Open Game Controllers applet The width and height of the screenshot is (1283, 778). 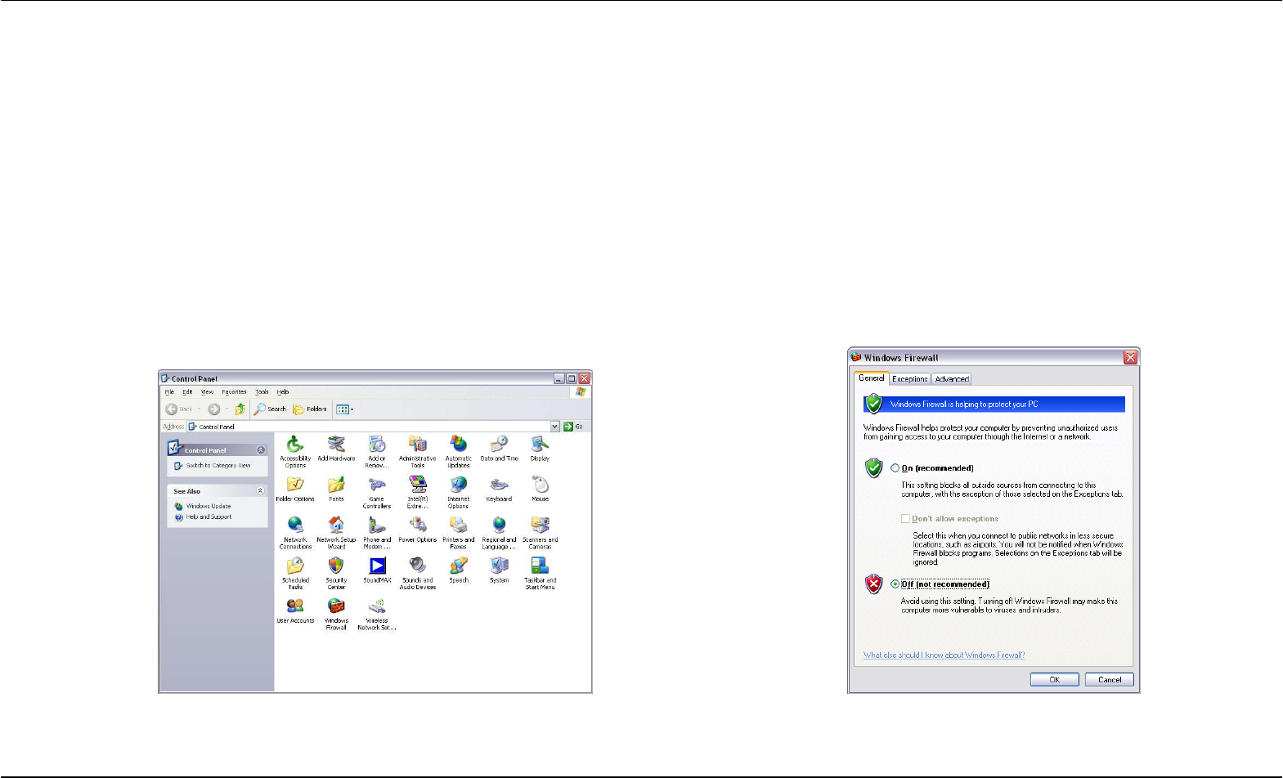pos(377,492)
